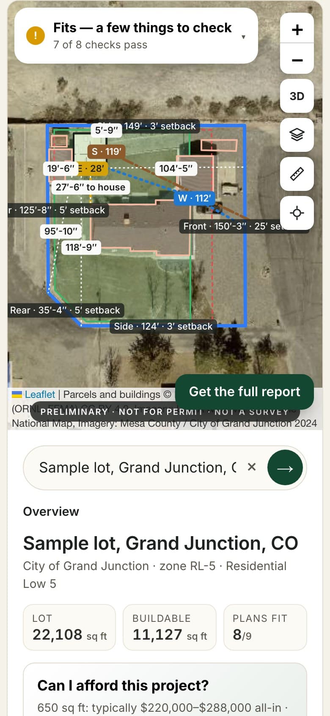Viewport: 330px width, 716px height.
Task: Switch the map to 3D view
Action: coord(297,96)
